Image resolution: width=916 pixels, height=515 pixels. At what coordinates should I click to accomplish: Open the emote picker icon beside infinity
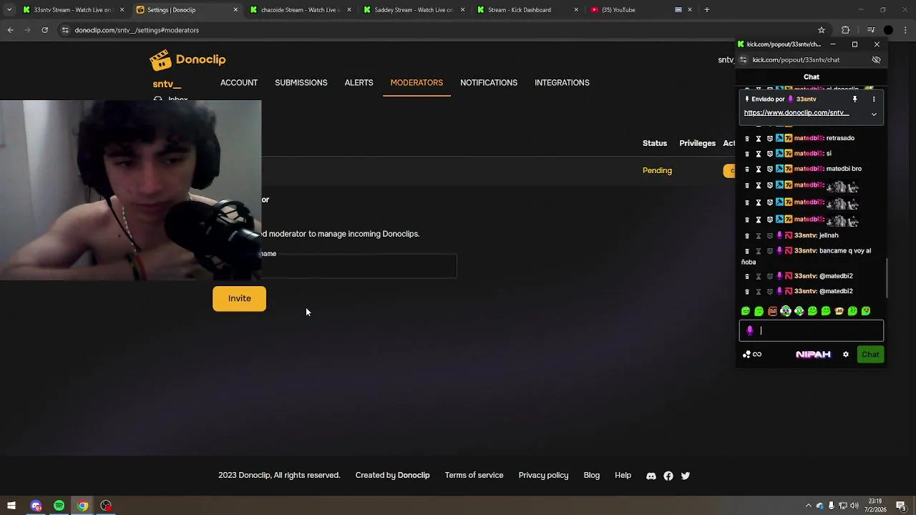746,355
